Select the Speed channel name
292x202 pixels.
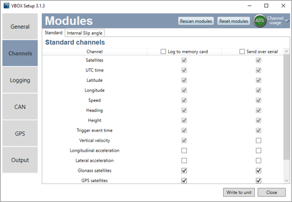94,100
